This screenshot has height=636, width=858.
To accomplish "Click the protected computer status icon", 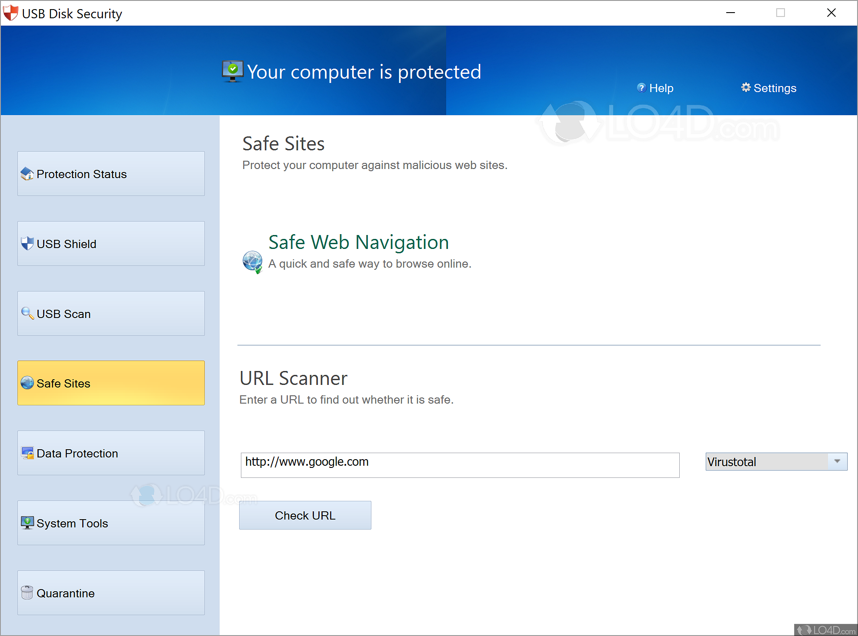I will (233, 71).
